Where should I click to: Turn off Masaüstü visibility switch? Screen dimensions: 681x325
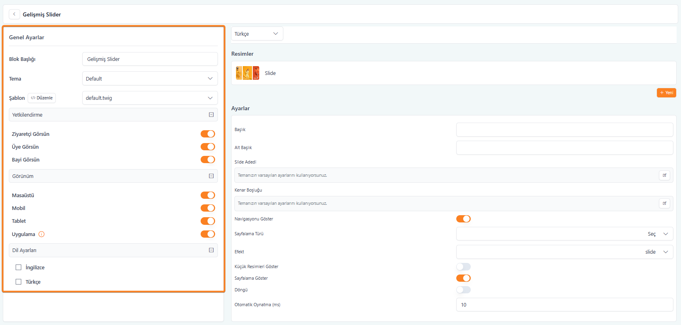click(208, 195)
